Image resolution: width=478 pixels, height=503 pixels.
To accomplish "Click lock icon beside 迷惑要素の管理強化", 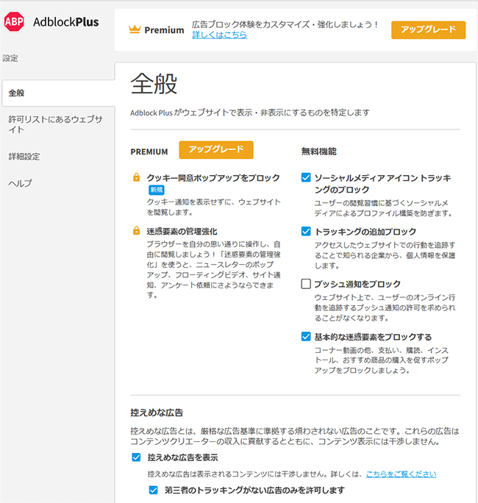I will coord(136,231).
